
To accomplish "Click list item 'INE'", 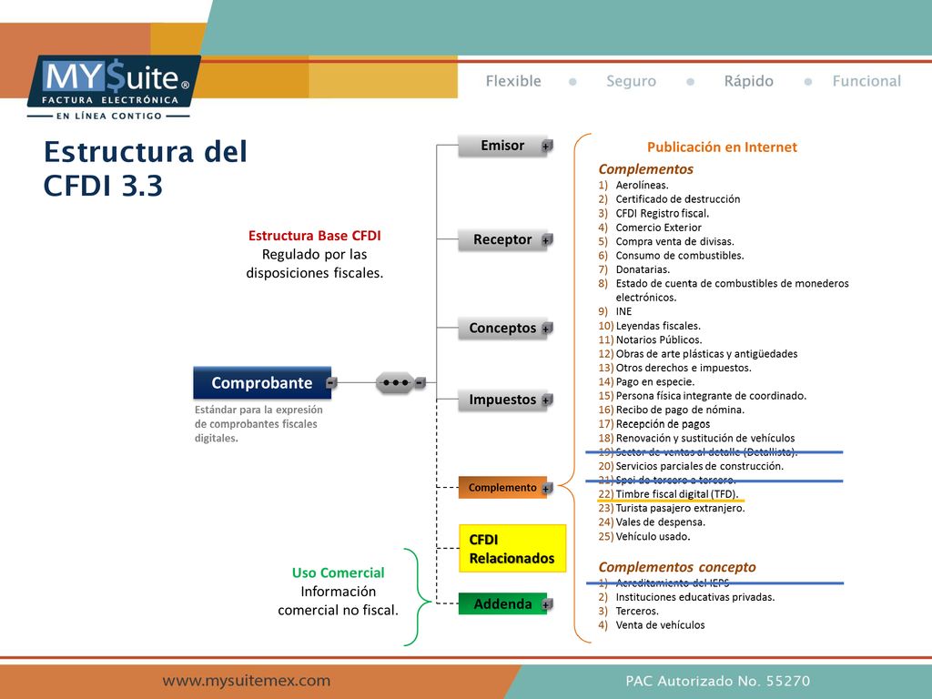I will [x=623, y=311].
